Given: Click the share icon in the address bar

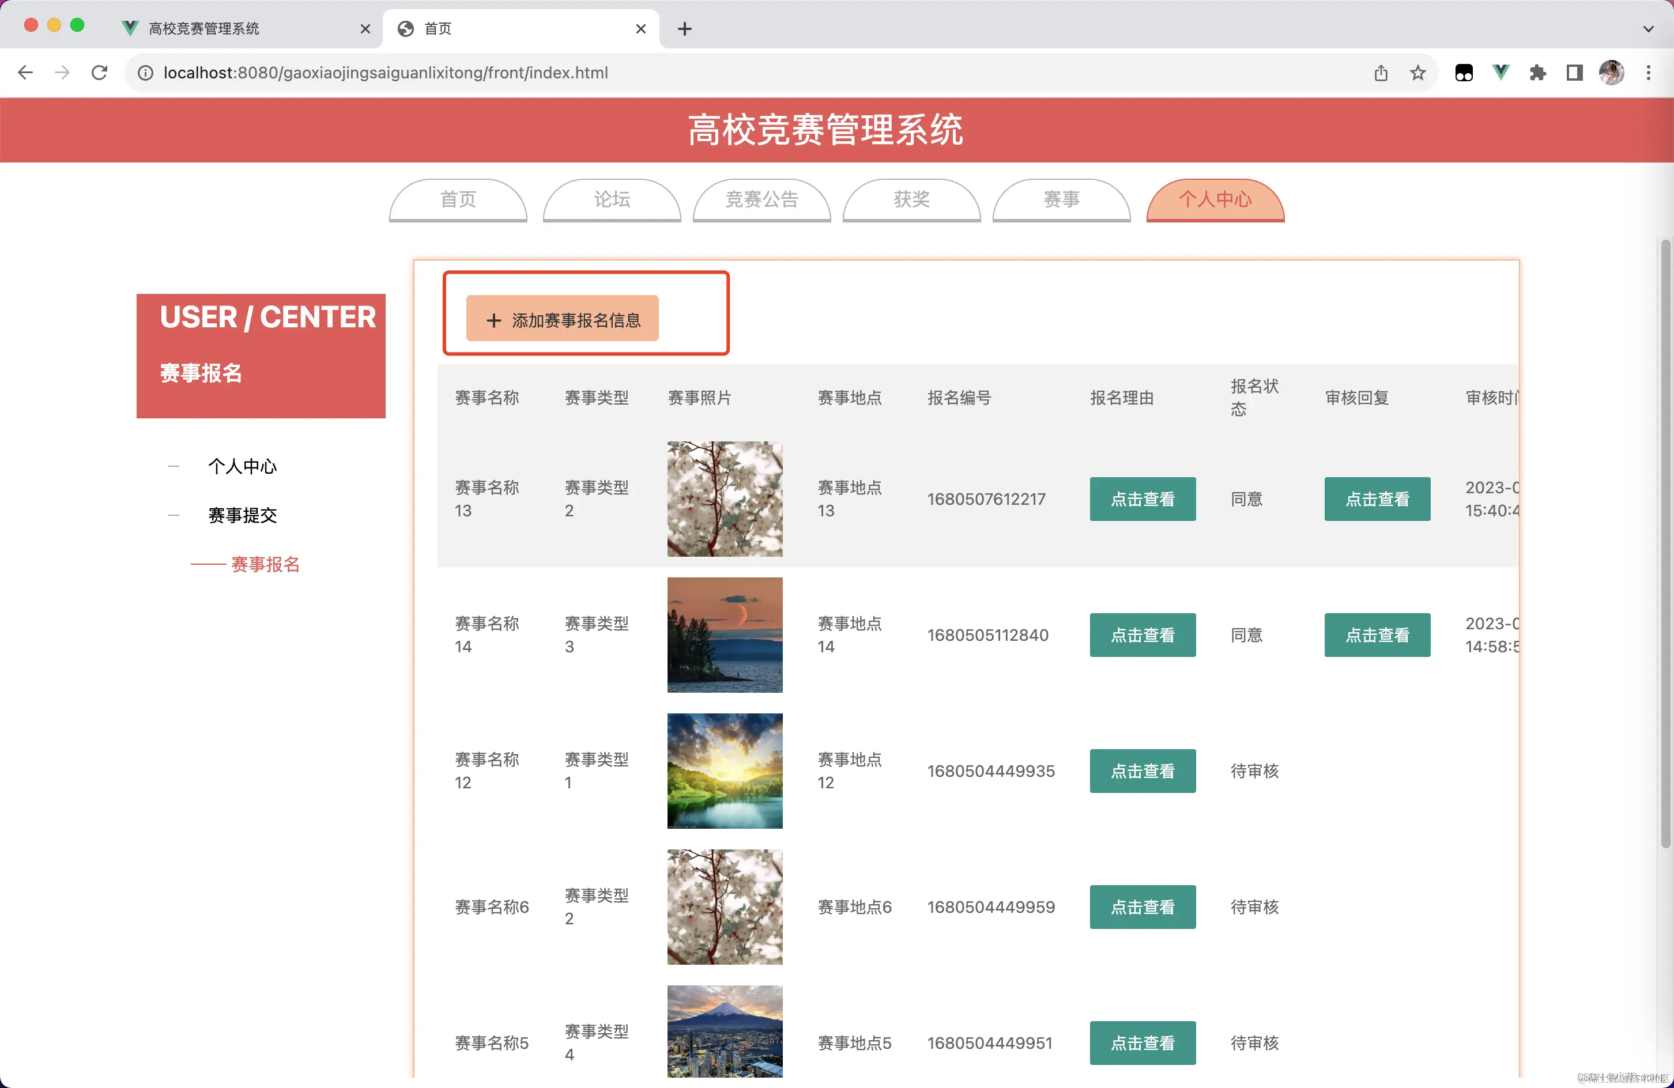Looking at the screenshot, I should [x=1381, y=73].
